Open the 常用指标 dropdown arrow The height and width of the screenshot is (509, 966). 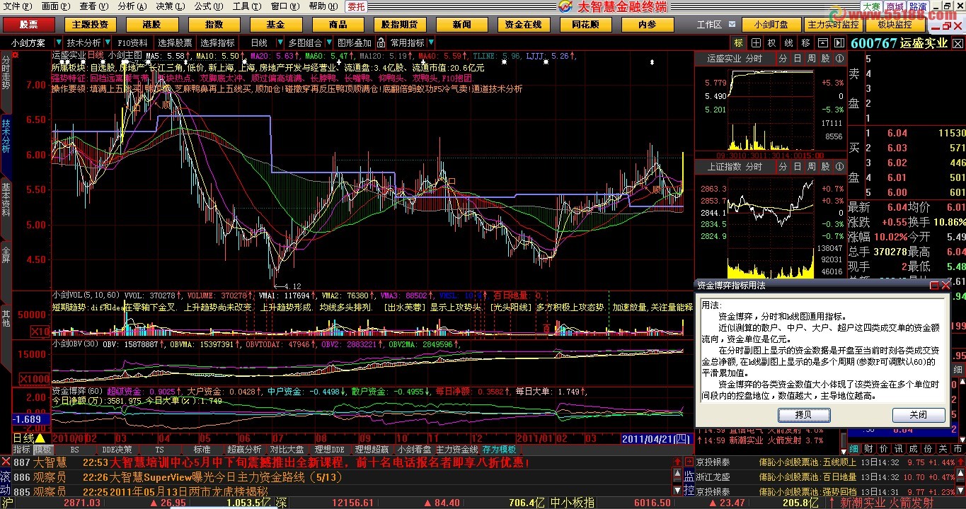(430, 43)
